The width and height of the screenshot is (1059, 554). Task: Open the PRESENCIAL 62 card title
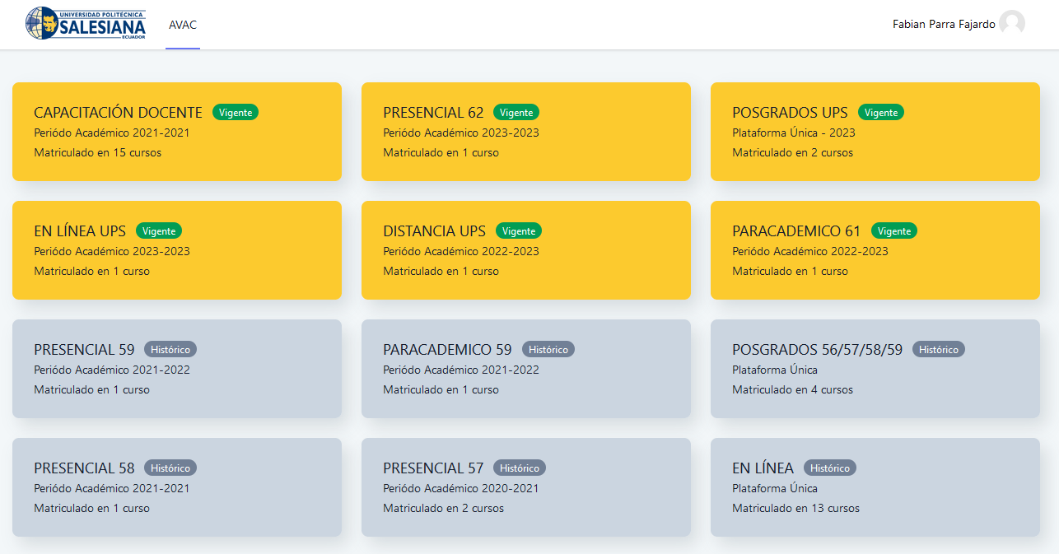tap(433, 113)
